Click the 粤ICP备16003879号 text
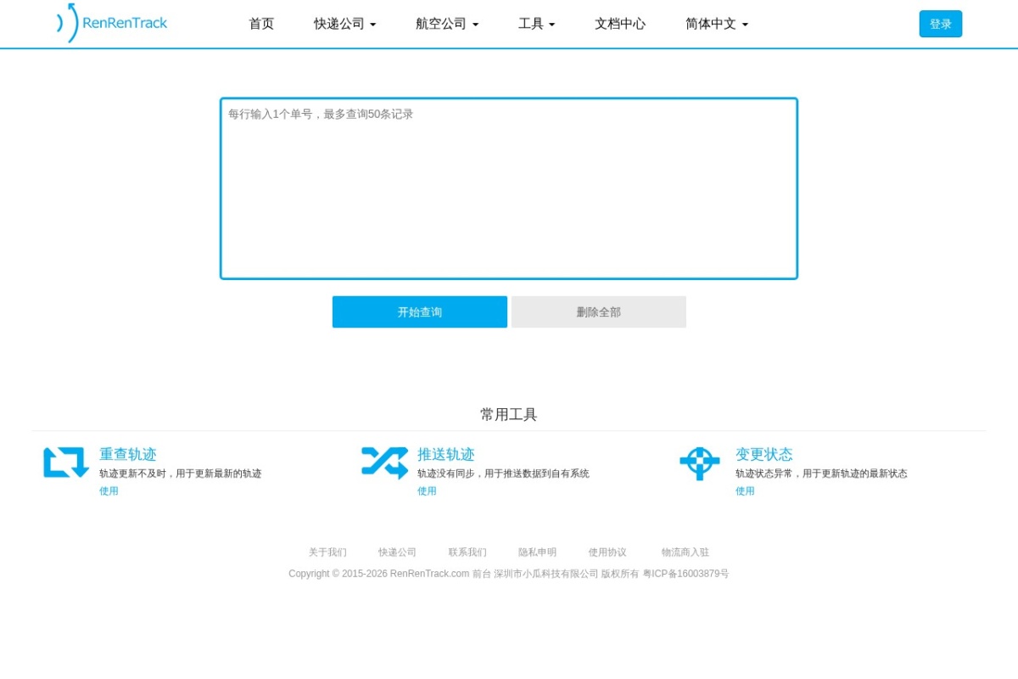The image size is (1018, 679). click(x=685, y=574)
